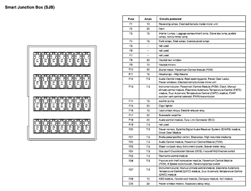Click the '30' amps value in the C/B row
Image resolution: width=251 pixels, height=191 pixels.
tap(148, 184)
